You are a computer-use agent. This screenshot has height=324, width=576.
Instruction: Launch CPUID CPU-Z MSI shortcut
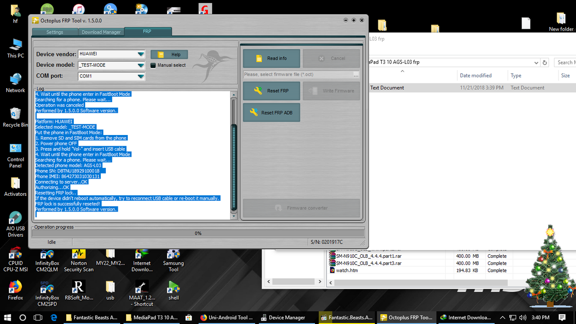[x=15, y=259]
